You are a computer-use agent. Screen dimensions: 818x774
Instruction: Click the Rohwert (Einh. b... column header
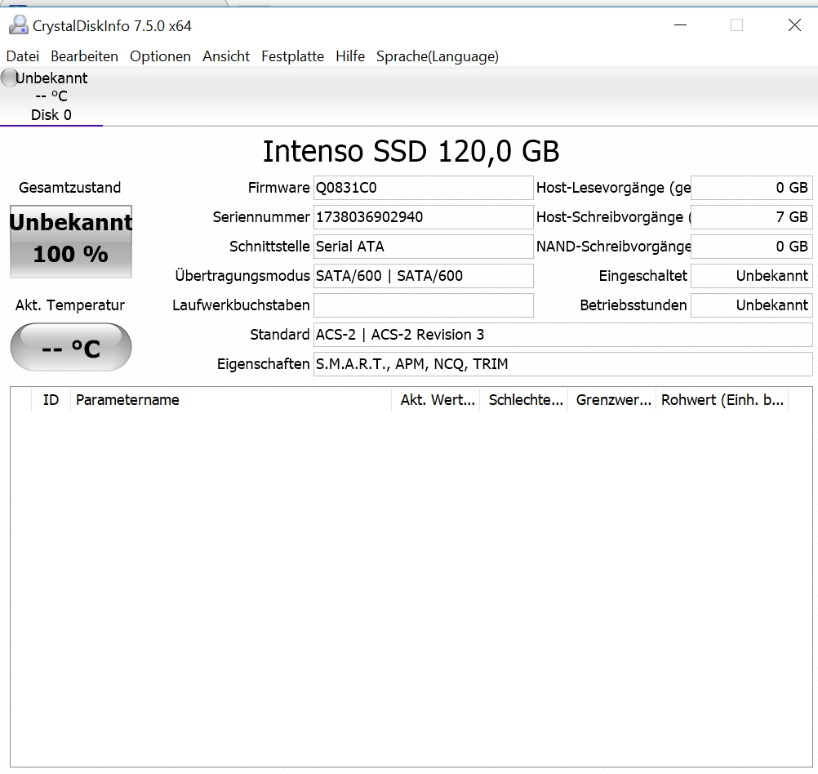722,400
